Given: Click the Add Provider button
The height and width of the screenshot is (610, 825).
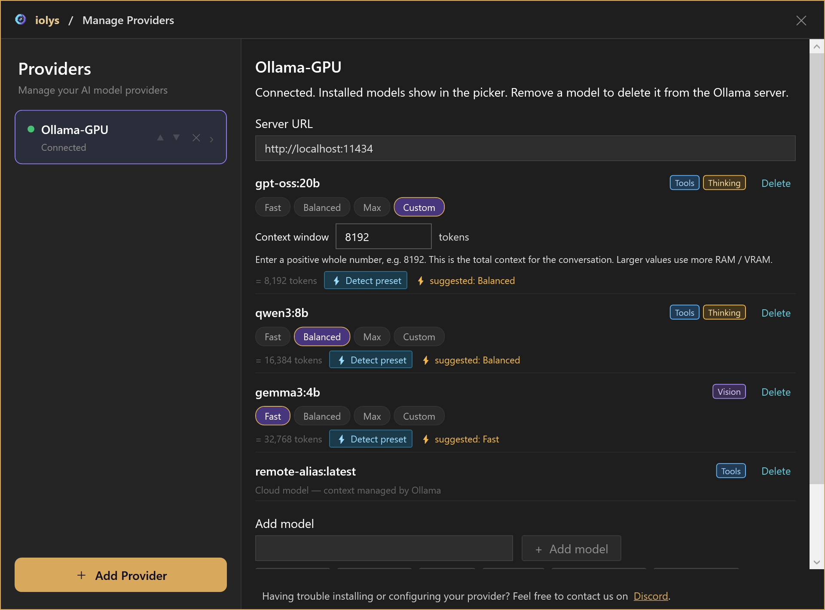Looking at the screenshot, I should 121,575.
